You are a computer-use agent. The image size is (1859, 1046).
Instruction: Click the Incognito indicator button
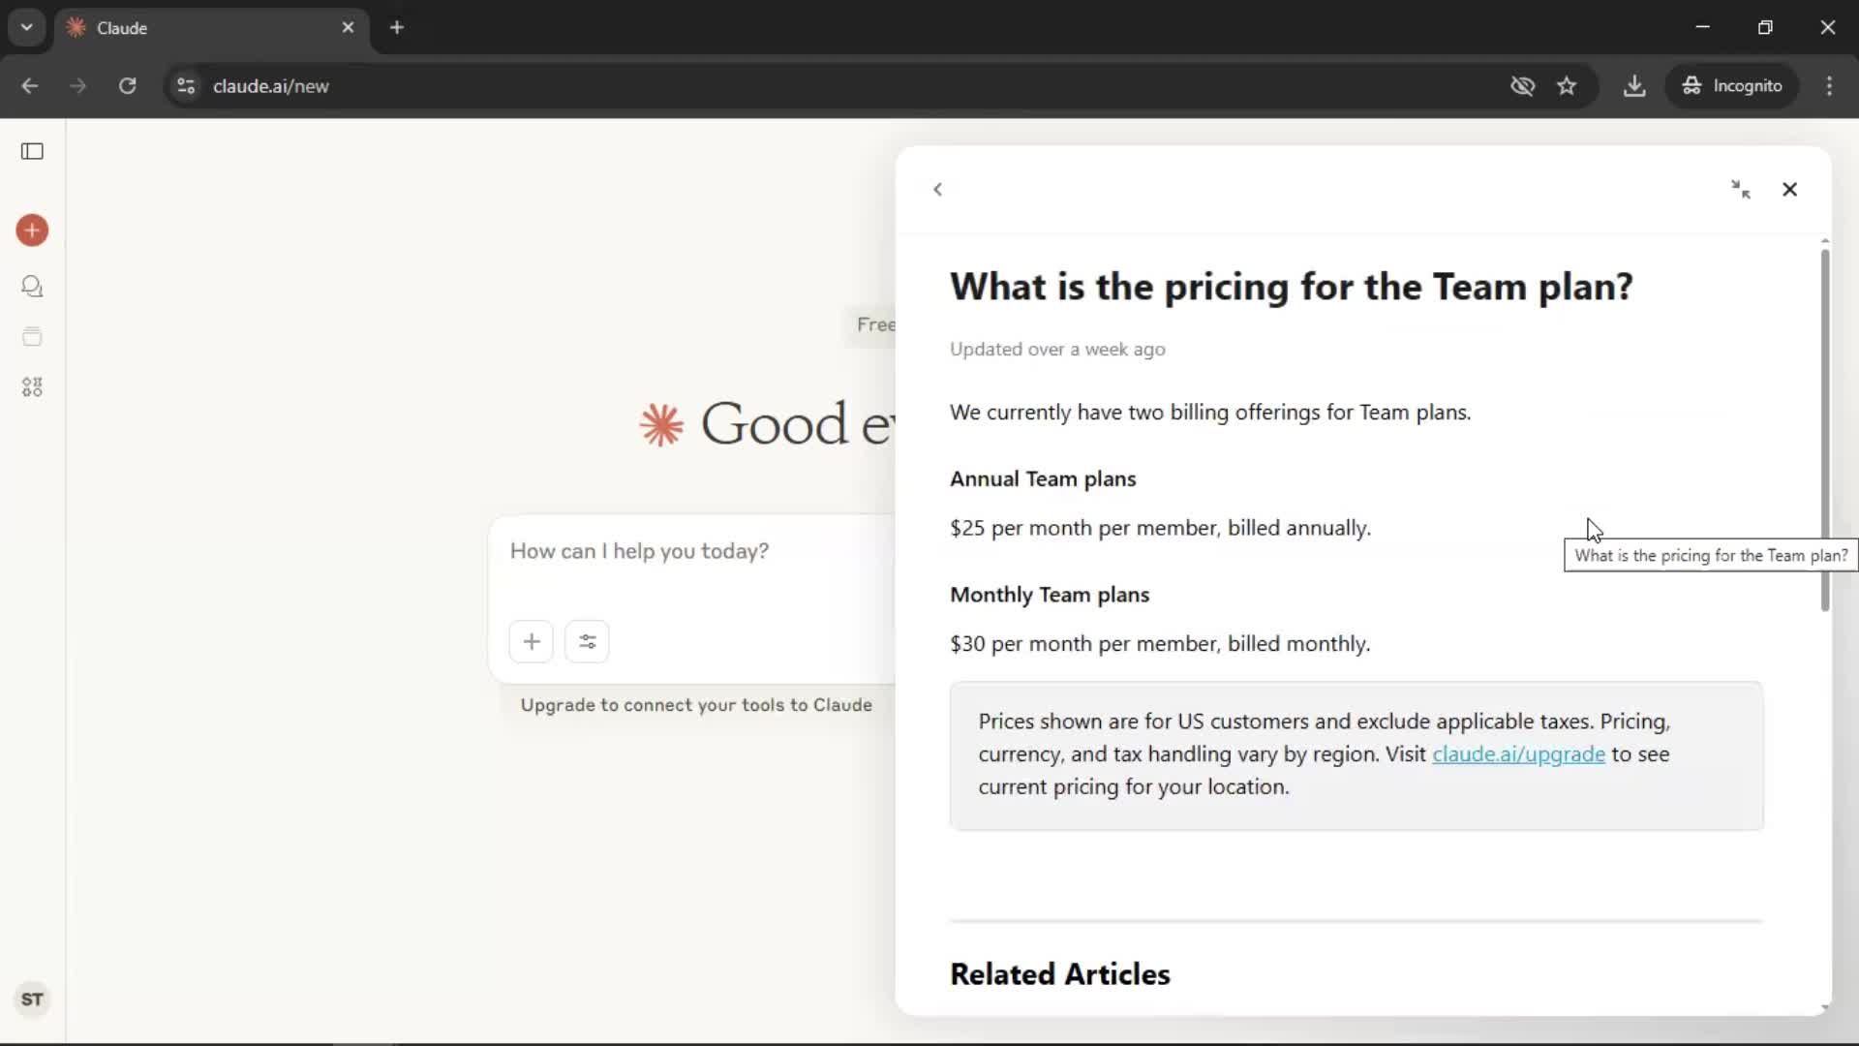click(x=1732, y=85)
